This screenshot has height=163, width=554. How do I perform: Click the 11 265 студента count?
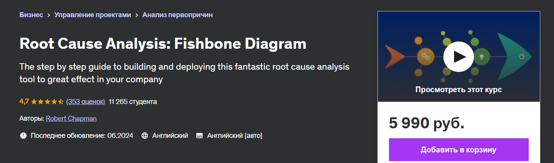tap(132, 102)
